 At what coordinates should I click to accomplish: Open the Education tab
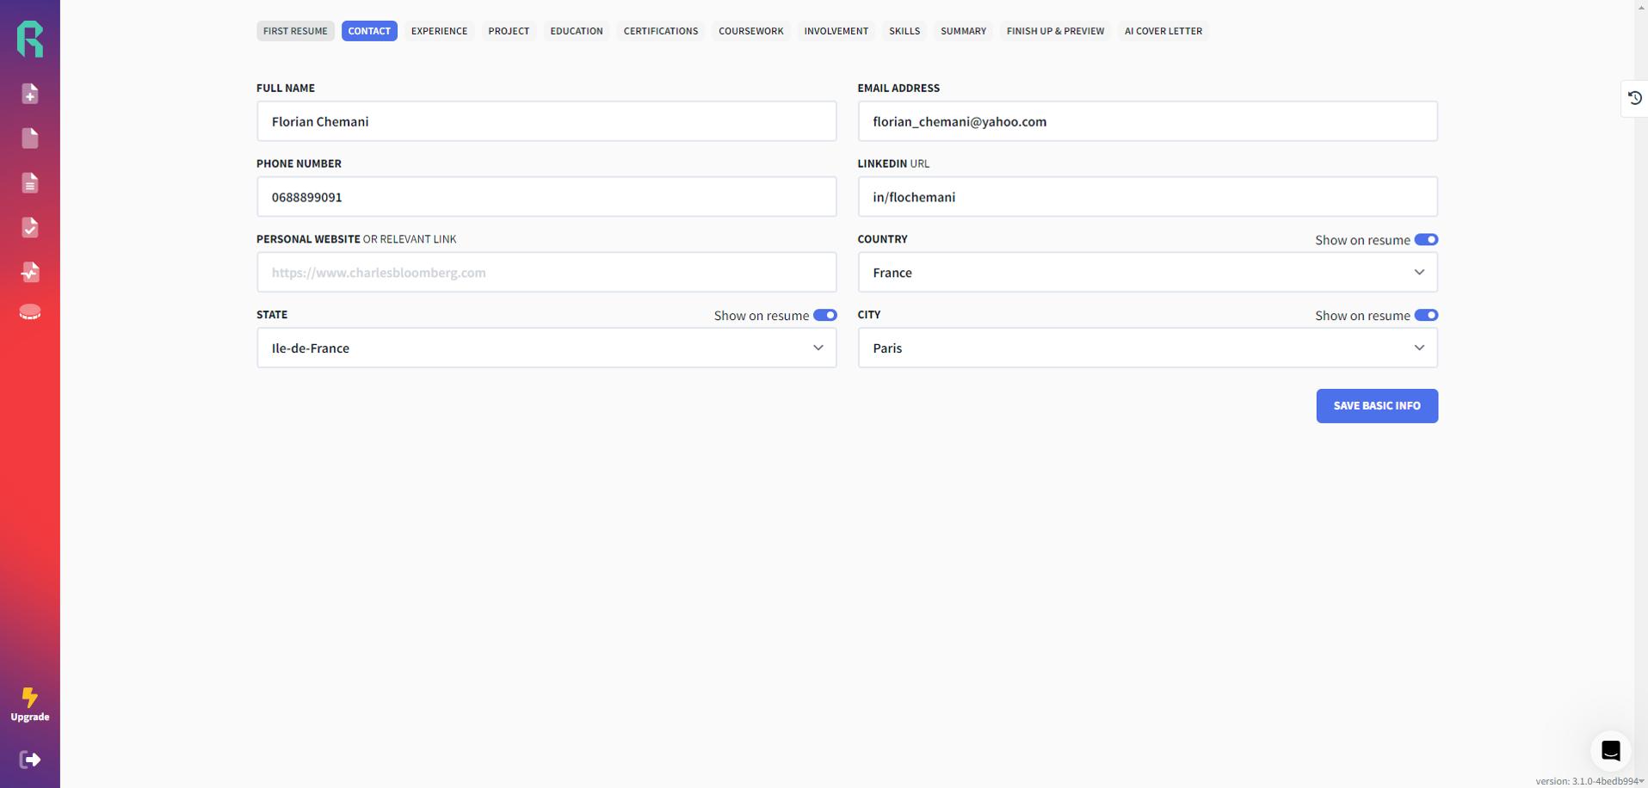[x=577, y=31]
